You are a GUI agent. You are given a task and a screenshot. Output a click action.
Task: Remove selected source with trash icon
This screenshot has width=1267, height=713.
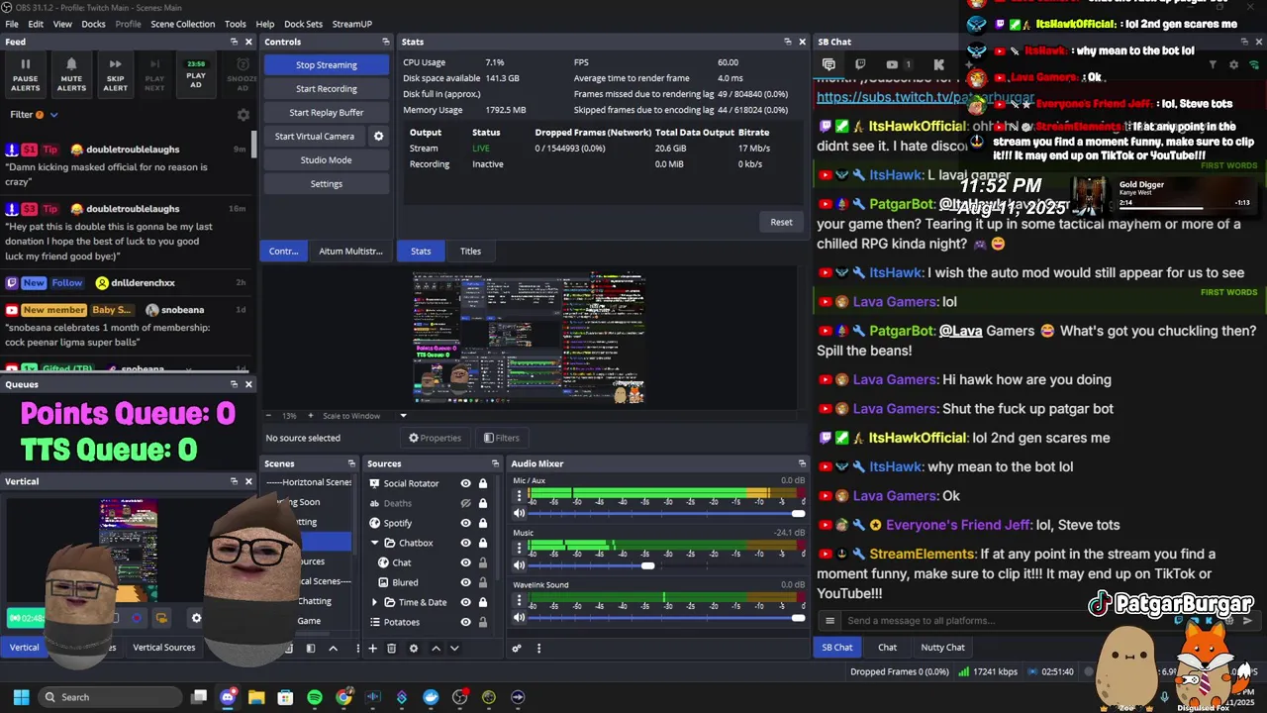click(x=391, y=649)
